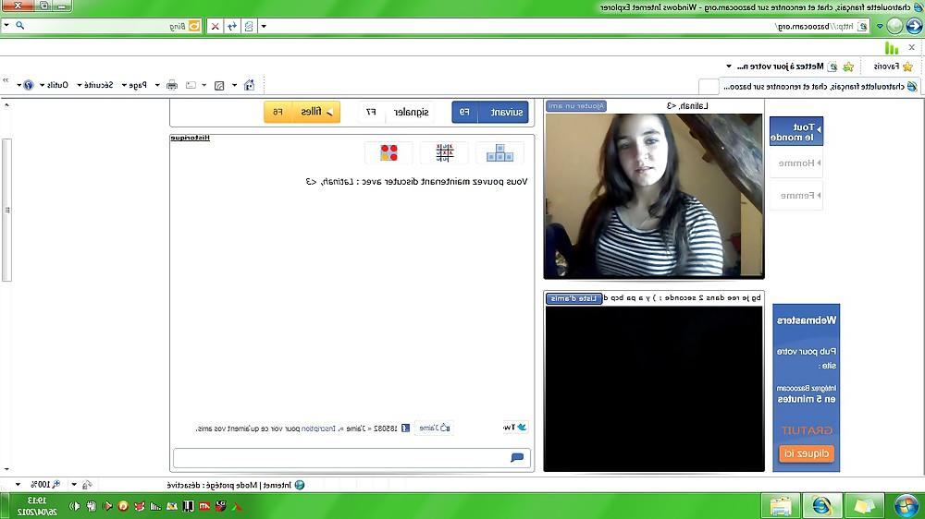Select the Homme filter
This screenshot has height=519, width=925.
click(796, 163)
